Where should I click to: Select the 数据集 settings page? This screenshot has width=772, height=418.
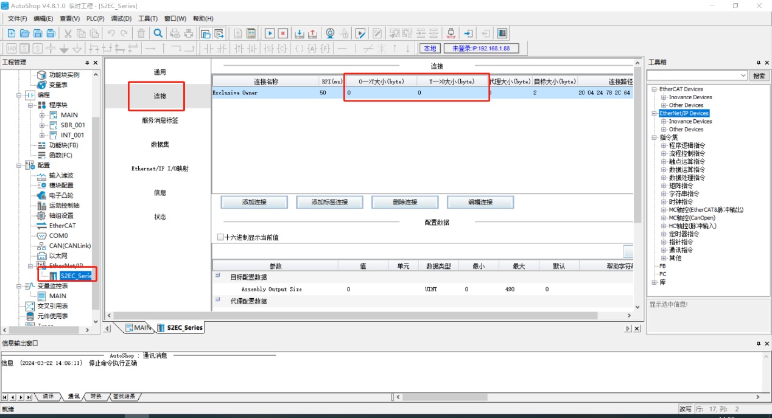[x=160, y=145]
